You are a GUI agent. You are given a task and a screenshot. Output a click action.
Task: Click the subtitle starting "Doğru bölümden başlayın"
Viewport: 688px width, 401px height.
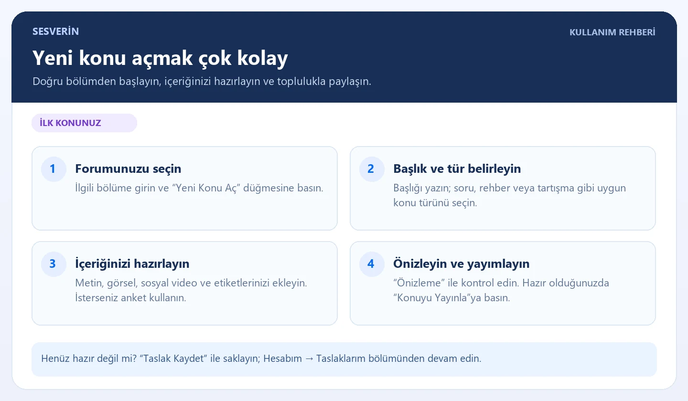pyautogui.click(x=202, y=82)
